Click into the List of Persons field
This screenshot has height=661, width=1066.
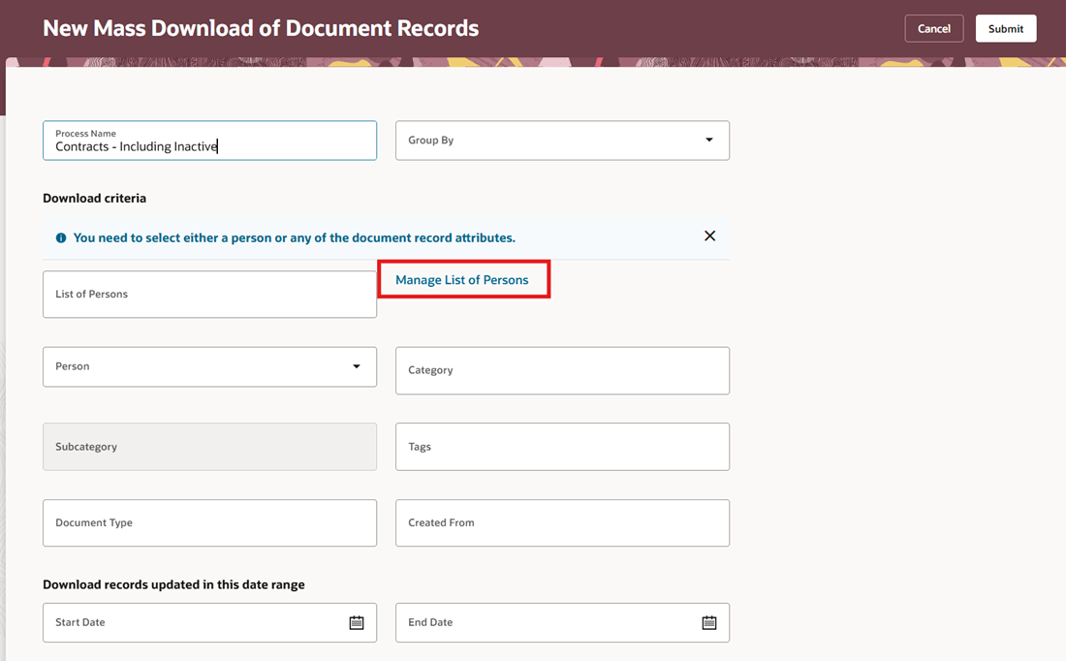click(x=209, y=295)
